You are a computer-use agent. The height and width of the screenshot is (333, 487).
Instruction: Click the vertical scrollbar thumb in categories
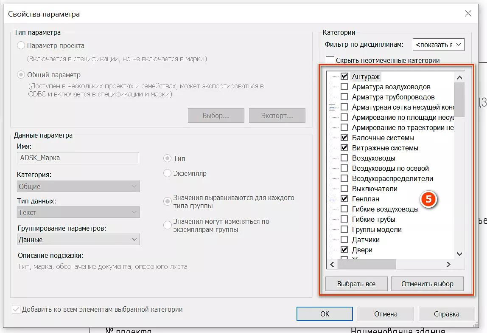pyautogui.click(x=459, y=99)
